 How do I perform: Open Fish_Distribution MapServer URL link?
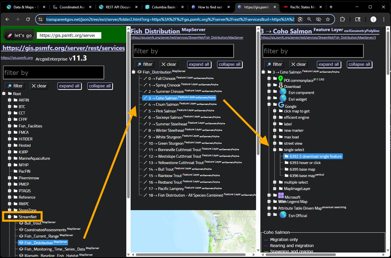click(x=187, y=37)
